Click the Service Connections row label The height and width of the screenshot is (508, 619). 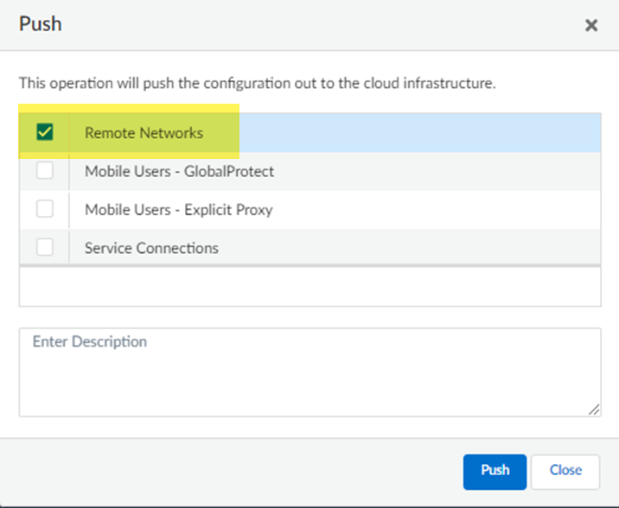[151, 248]
